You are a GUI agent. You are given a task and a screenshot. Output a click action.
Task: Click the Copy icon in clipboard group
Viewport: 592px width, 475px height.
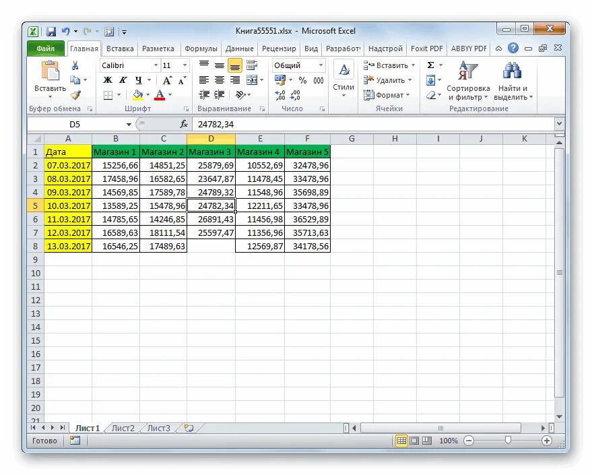[75, 80]
